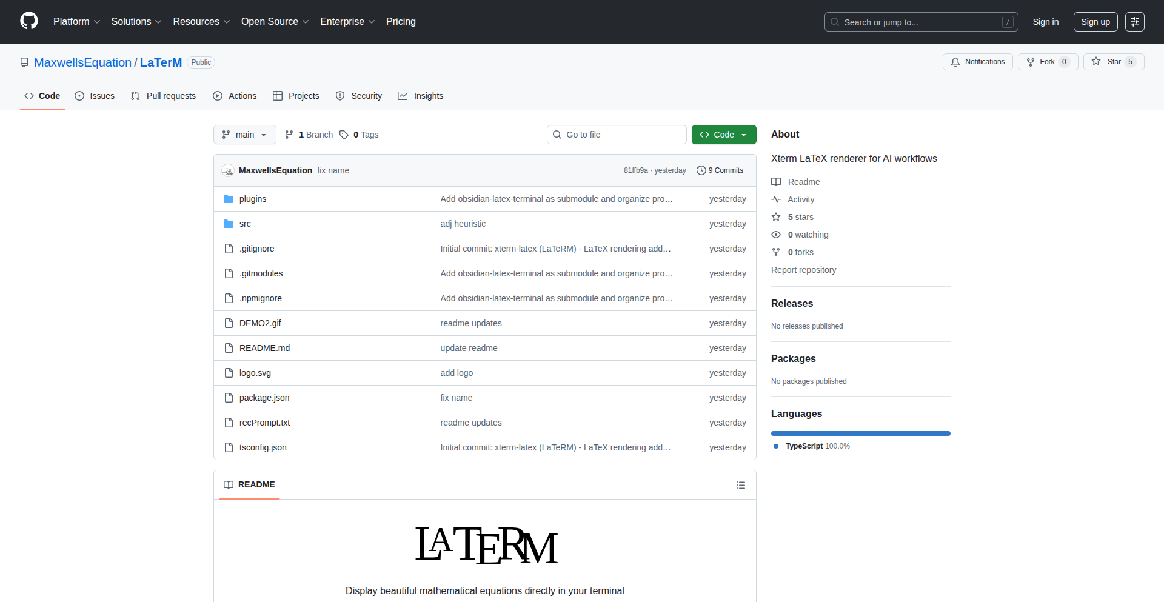
Task: Click the MaxwellsEquation avatar in commit row
Action: [x=228, y=170]
